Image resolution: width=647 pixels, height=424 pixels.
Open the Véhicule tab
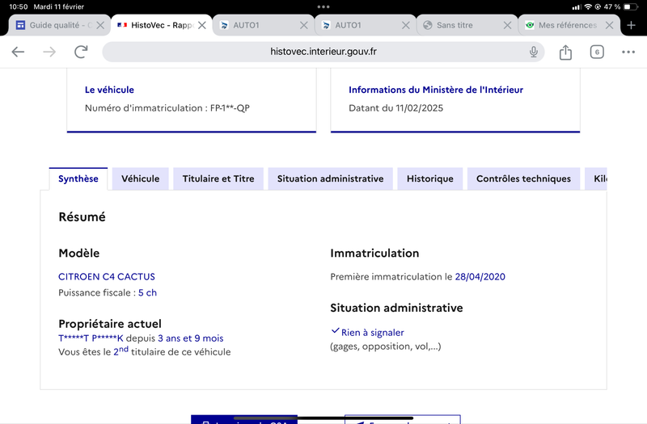(x=140, y=178)
